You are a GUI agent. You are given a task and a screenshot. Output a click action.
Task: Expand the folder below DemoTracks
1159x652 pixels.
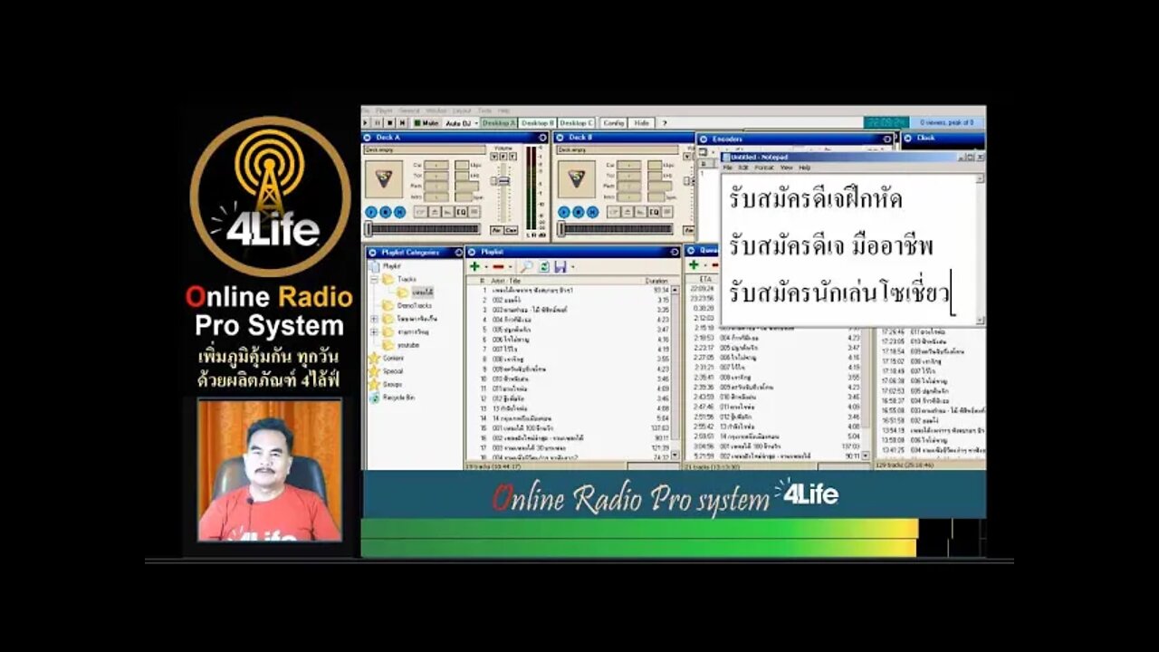374,319
